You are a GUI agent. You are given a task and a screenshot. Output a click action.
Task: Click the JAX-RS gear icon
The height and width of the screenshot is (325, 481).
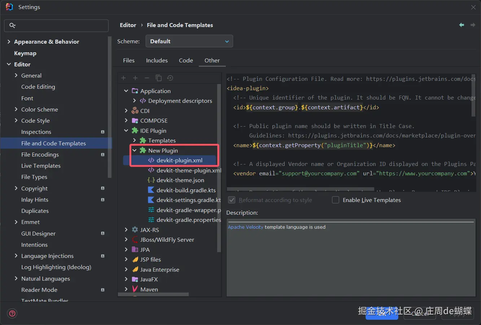click(135, 230)
